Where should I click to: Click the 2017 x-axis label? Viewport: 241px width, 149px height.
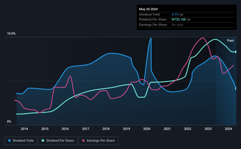coord(86,129)
